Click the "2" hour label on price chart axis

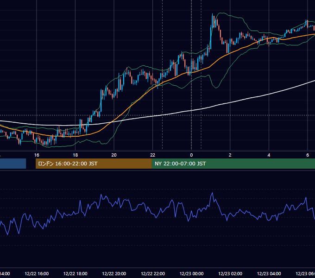click(x=230, y=155)
